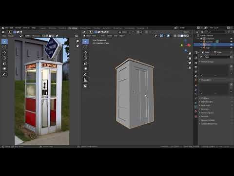Switch to wireframe viewport shading
The image size is (234, 176).
click(x=179, y=36)
